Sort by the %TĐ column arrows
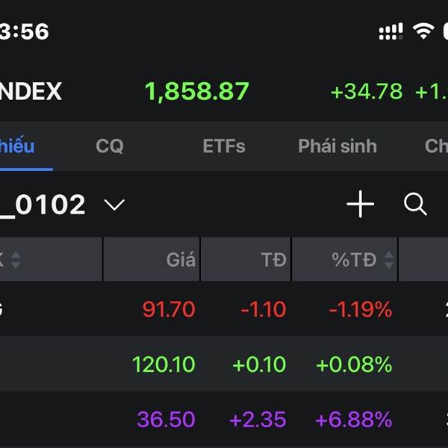This screenshot has width=448, height=448. pos(389,260)
